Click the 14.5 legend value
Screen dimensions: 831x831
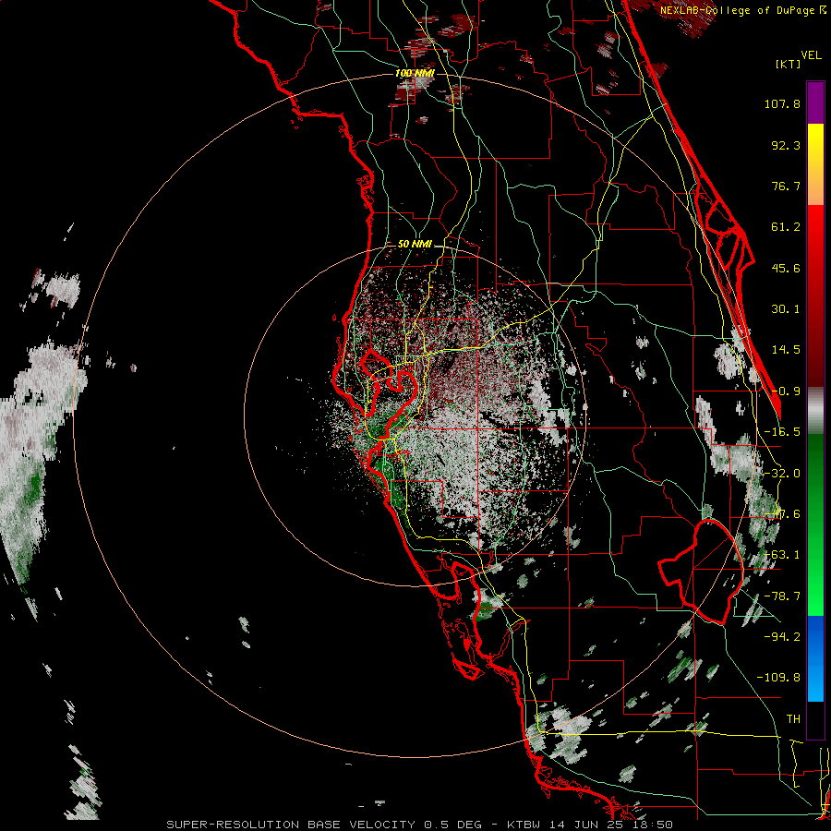point(786,350)
